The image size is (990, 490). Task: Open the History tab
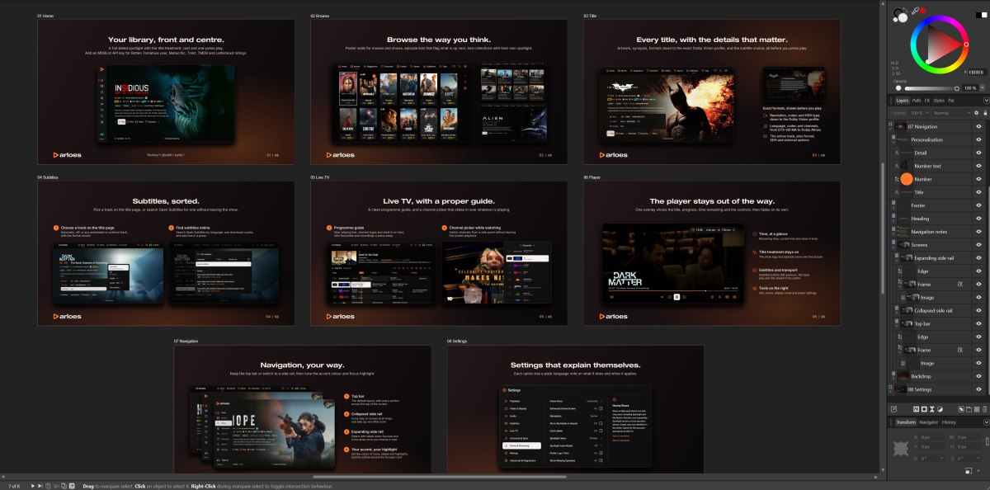pyautogui.click(x=949, y=422)
